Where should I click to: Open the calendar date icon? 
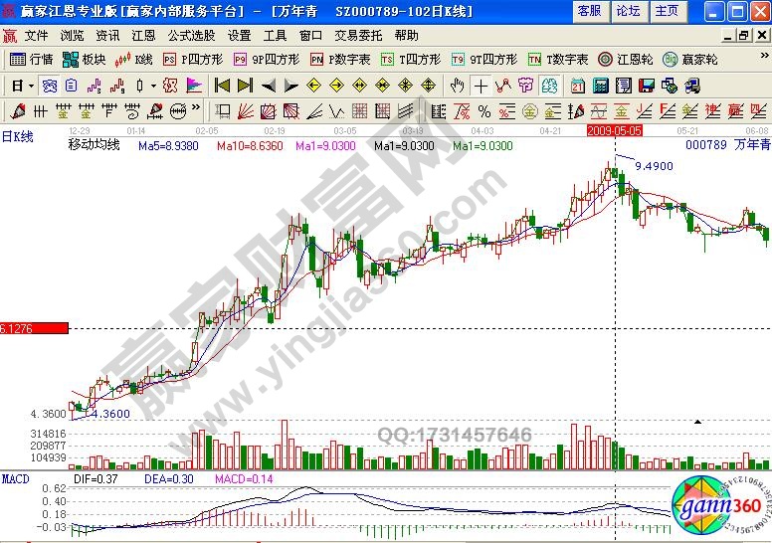[578, 85]
